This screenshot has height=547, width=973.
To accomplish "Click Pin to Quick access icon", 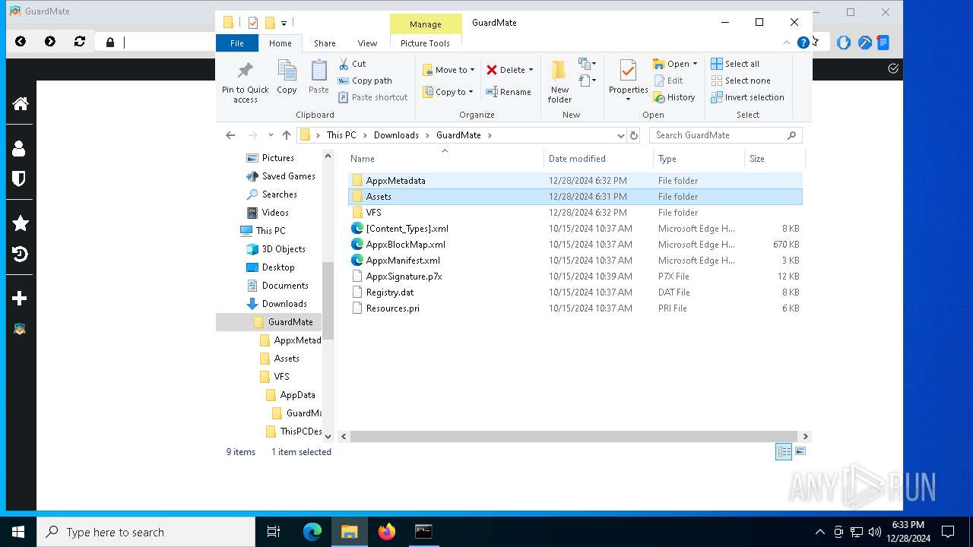I will pyautogui.click(x=245, y=71).
